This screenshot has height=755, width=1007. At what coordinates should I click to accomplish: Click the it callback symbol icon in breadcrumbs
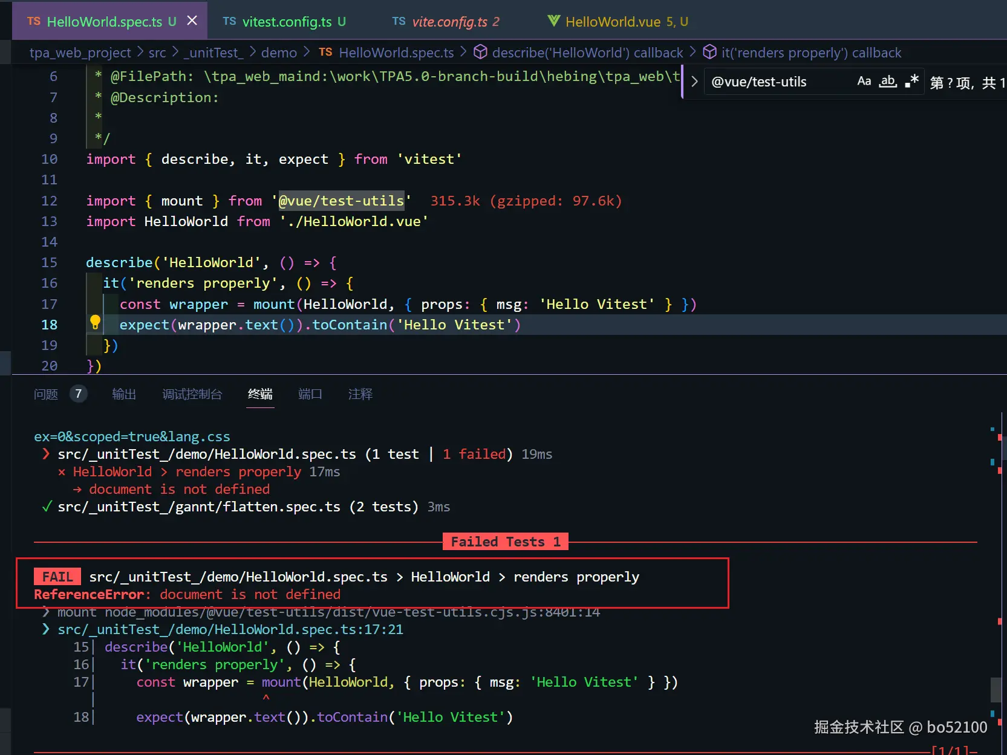709,52
